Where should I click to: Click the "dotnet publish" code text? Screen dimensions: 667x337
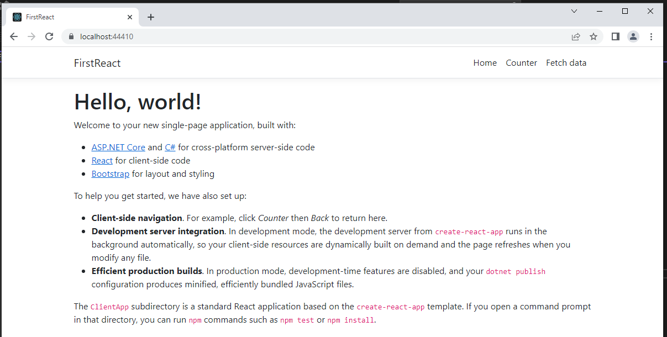[x=516, y=272]
